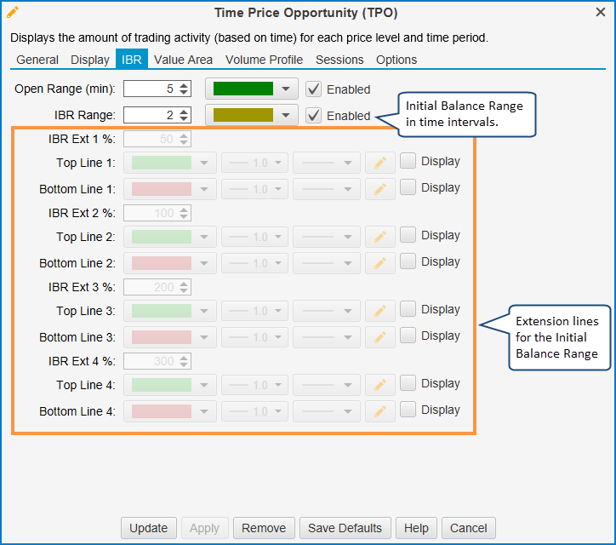
Task: Click the Open Range minutes input field
Action: 151,89
